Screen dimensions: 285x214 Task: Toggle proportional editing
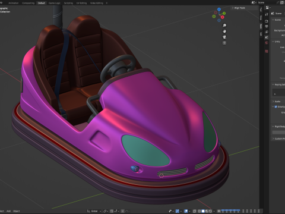pos(123,211)
